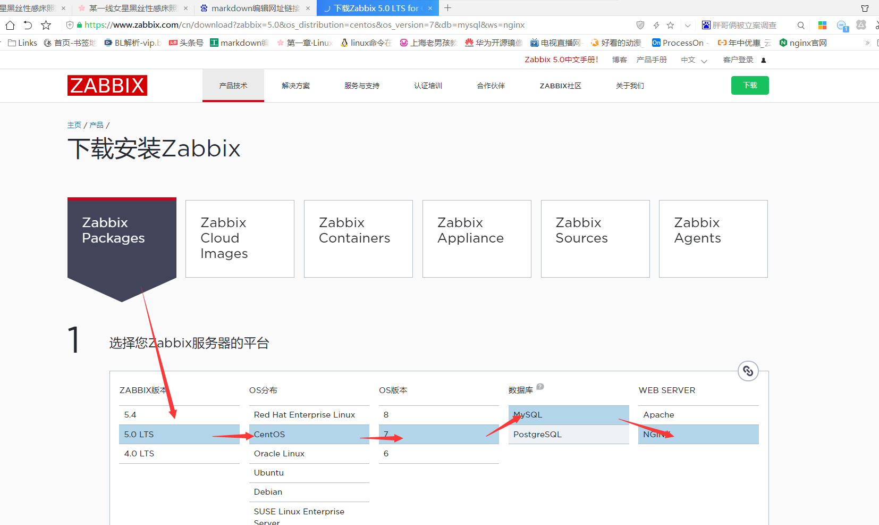Click the permalink chain icon beside step 1
Viewport: 879px width, 525px height.
coord(748,371)
